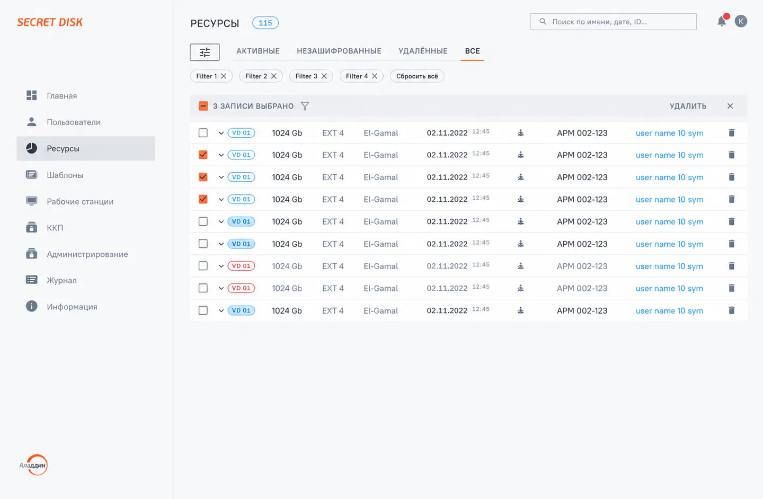The height and width of the screenshot is (499, 763).
Task: Switch to the Незашифрованные tab
Action: tap(339, 51)
